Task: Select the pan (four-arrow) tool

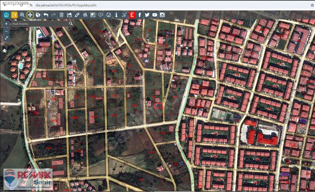Action: [30, 15]
